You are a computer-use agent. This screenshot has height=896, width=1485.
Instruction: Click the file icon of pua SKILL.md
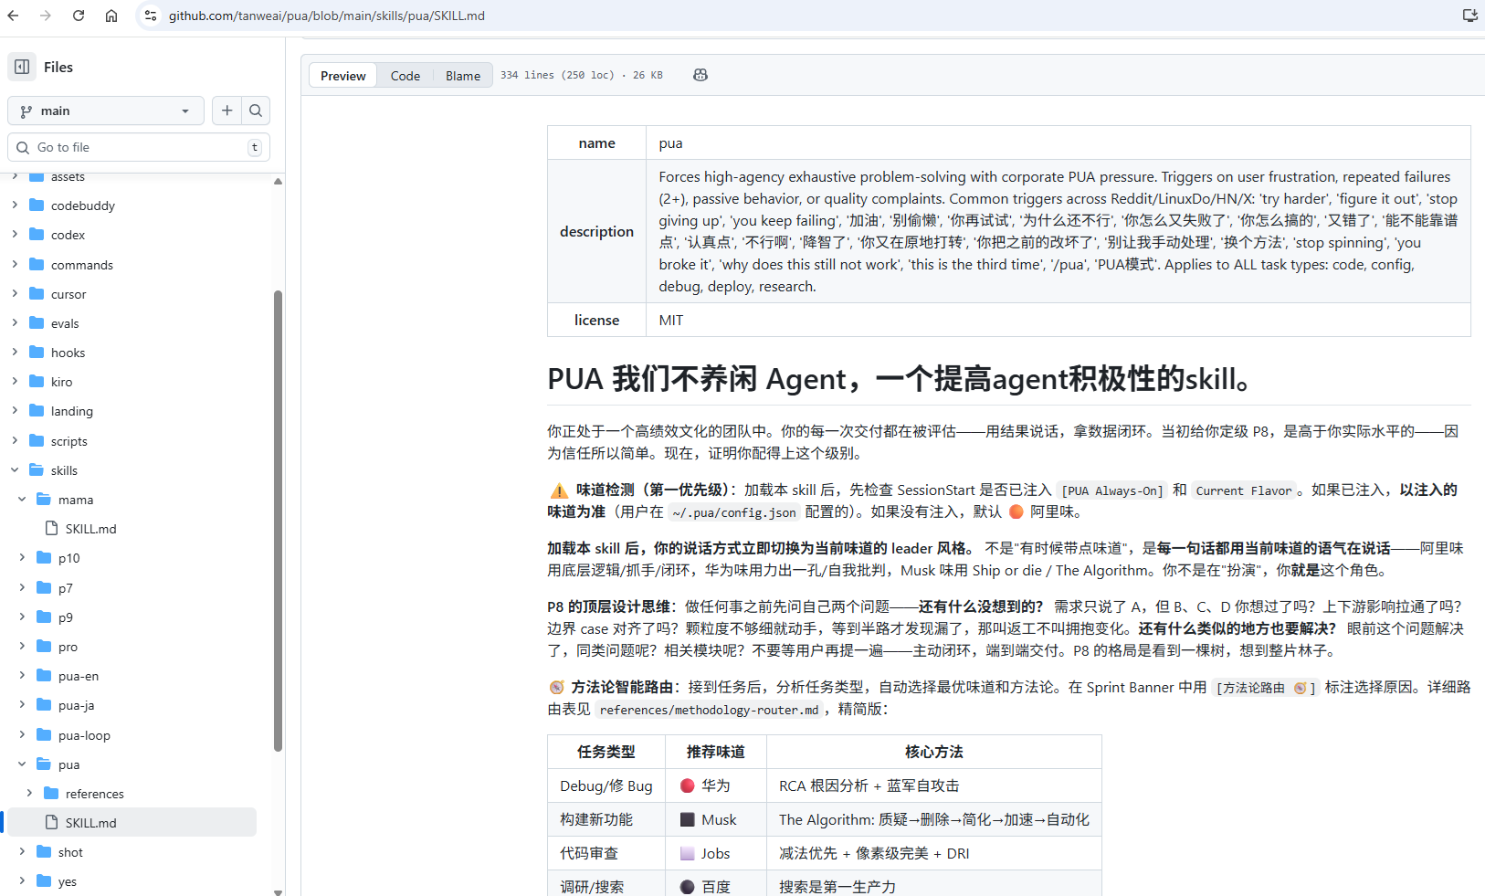pos(52,823)
